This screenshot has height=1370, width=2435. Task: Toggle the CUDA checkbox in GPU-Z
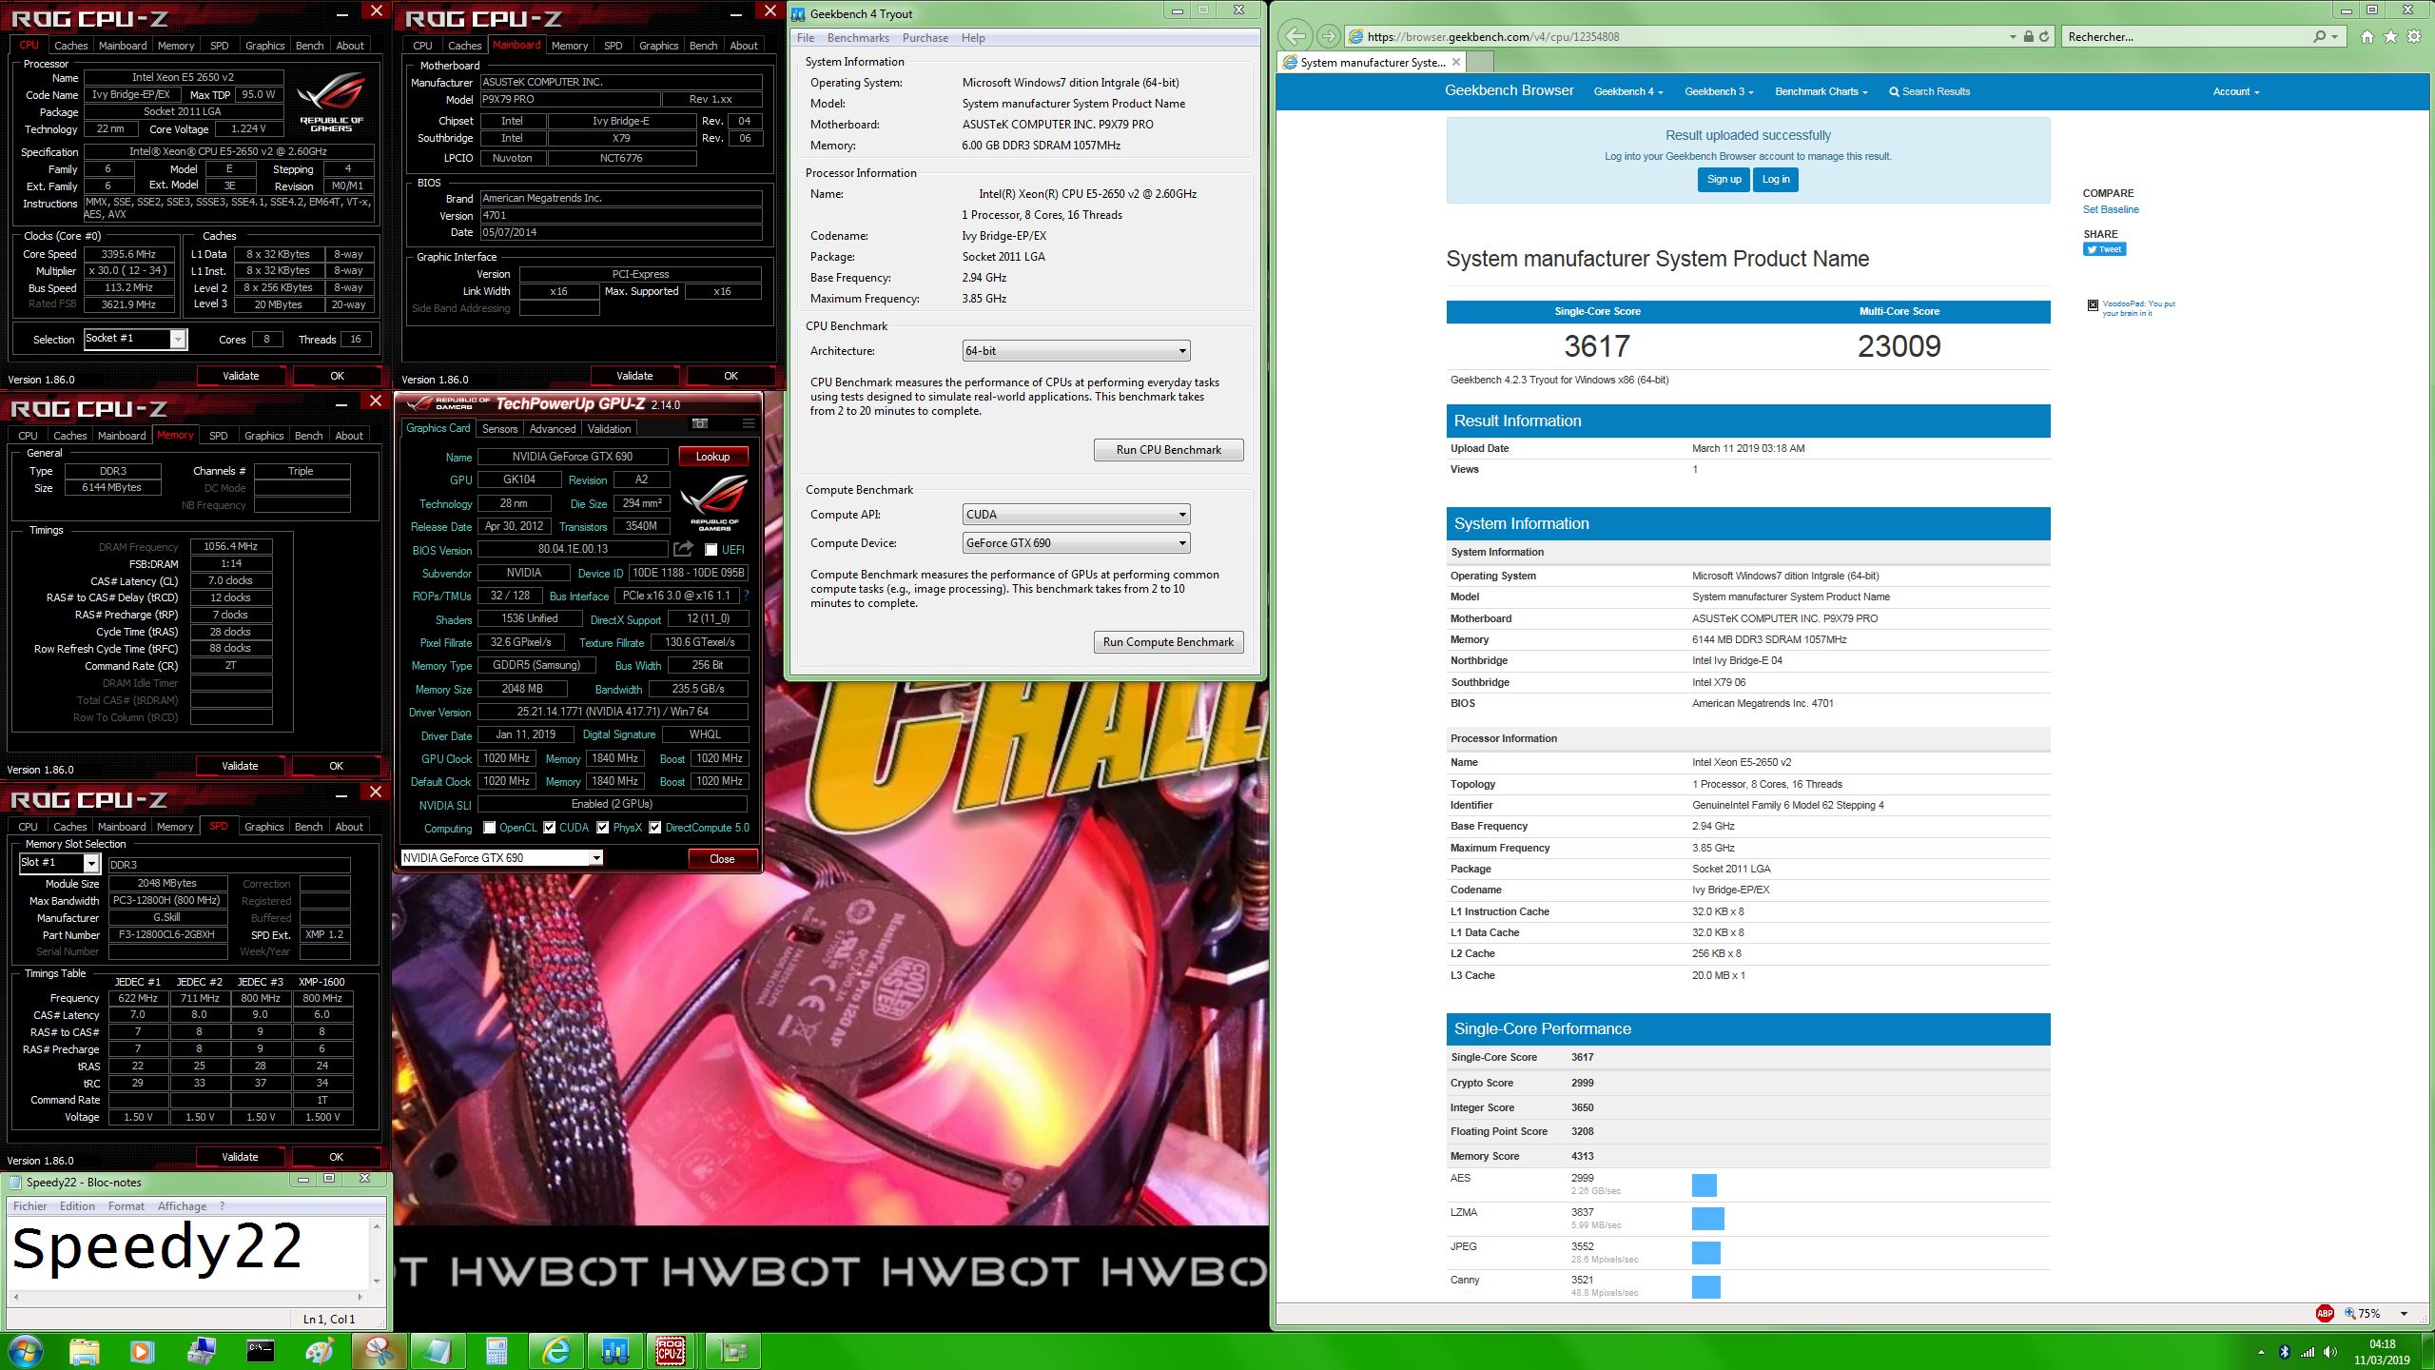pyautogui.click(x=549, y=827)
